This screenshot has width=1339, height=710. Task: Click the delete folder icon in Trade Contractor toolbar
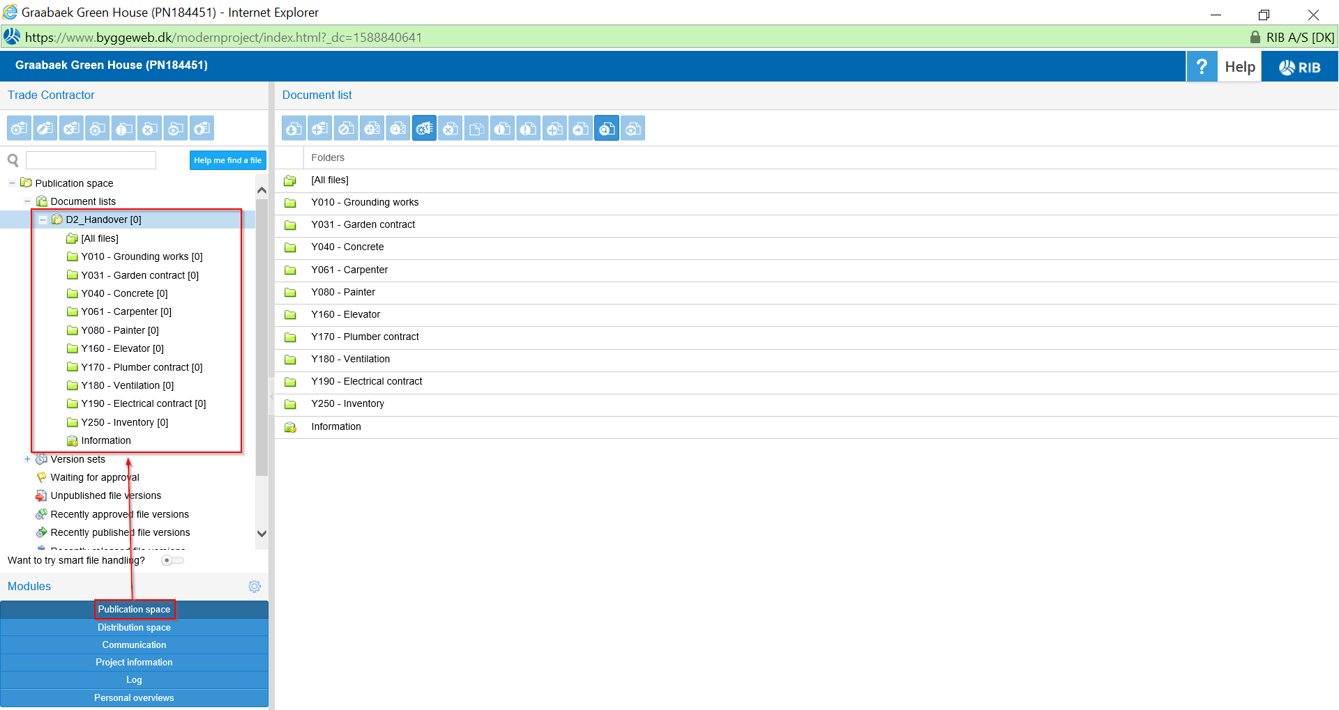(150, 128)
